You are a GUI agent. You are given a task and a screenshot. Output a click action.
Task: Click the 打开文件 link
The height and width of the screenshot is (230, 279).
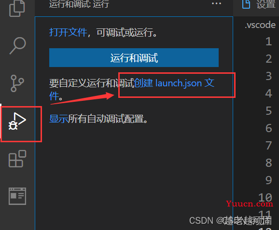coord(68,32)
